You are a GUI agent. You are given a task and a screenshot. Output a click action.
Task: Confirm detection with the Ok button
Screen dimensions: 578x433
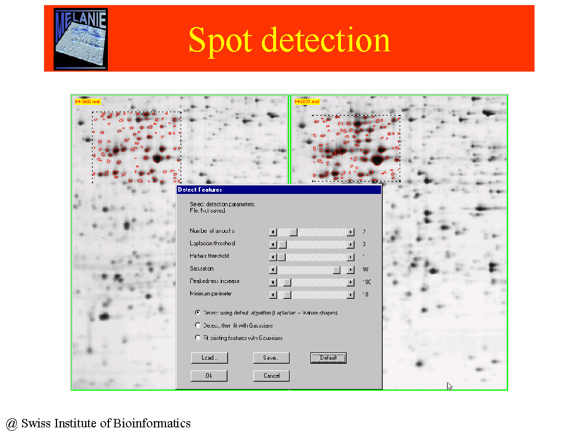point(209,376)
